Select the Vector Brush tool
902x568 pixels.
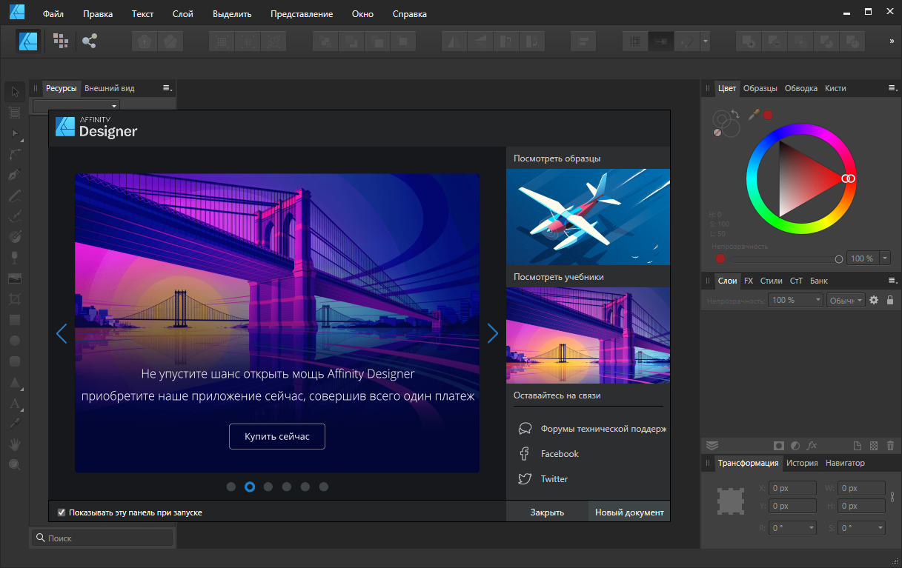click(15, 217)
